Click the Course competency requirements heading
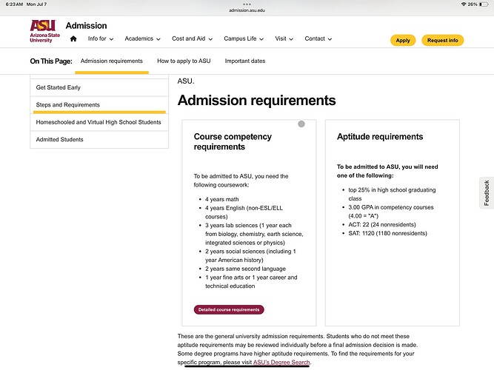Image resolution: width=494 pixels, height=370 pixels. [x=233, y=141]
